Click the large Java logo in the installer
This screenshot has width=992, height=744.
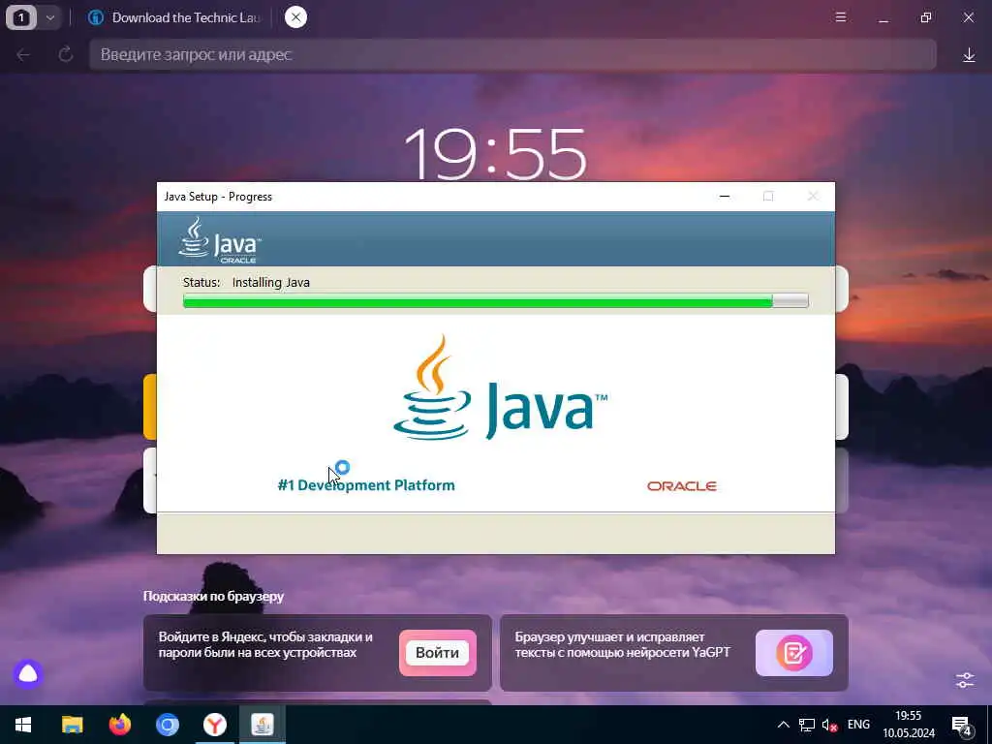point(500,388)
